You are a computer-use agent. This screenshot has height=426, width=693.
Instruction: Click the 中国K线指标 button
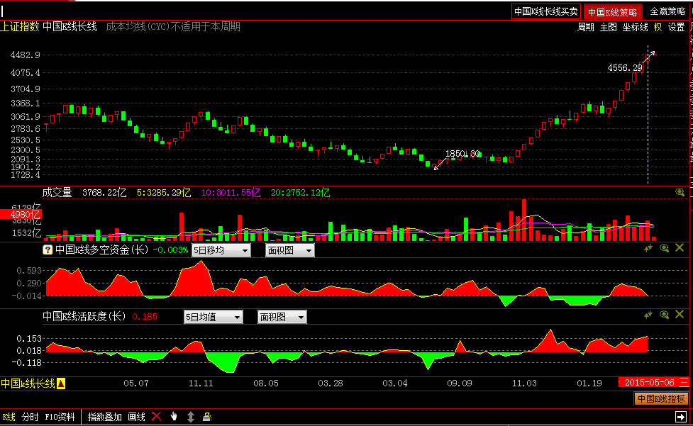[661, 399]
